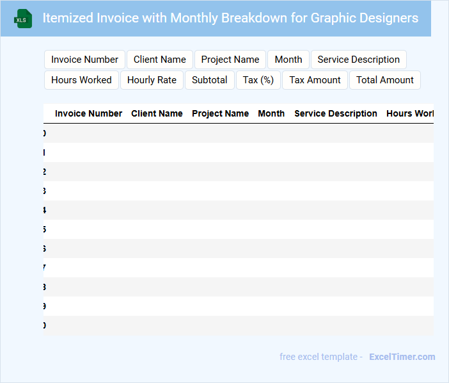Select the Total Amount tag
The width and height of the screenshot is (449, 383).
click(x=385, y=80)
